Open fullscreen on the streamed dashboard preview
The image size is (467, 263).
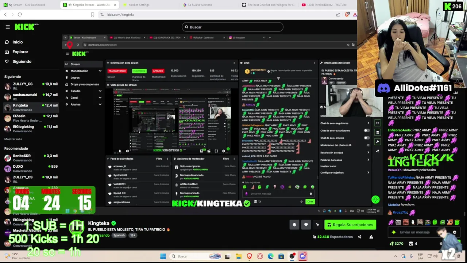pyautogui.click(x=216, y=151)
